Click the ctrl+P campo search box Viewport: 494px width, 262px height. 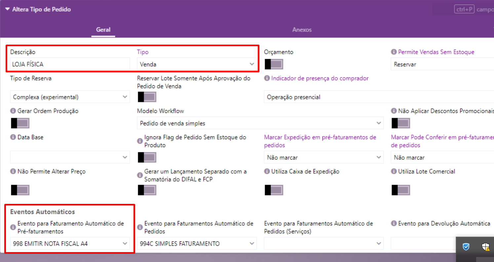(463, 10)
